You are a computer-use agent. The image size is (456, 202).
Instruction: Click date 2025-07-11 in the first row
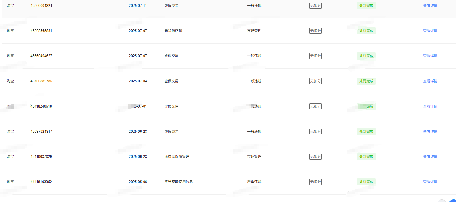click(138, 6)
